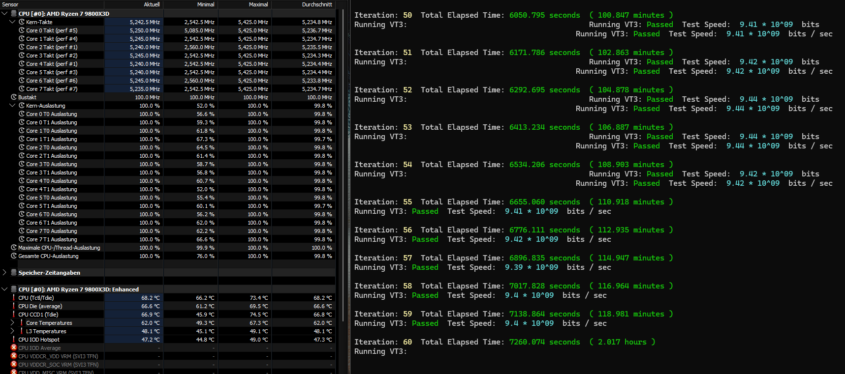Select the Core 4 Takt (perf #1) row
The width and height of the screenshot is (845, 374).
[168, 64]
